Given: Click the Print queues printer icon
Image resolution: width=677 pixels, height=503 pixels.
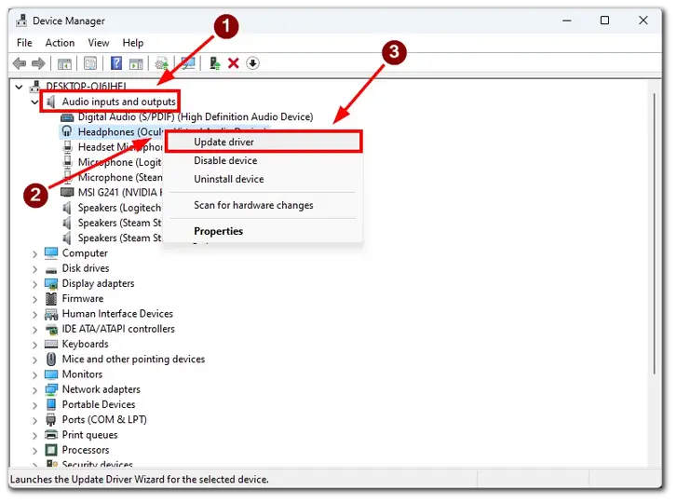Looking at the screenshot, I should pos(51,435).
